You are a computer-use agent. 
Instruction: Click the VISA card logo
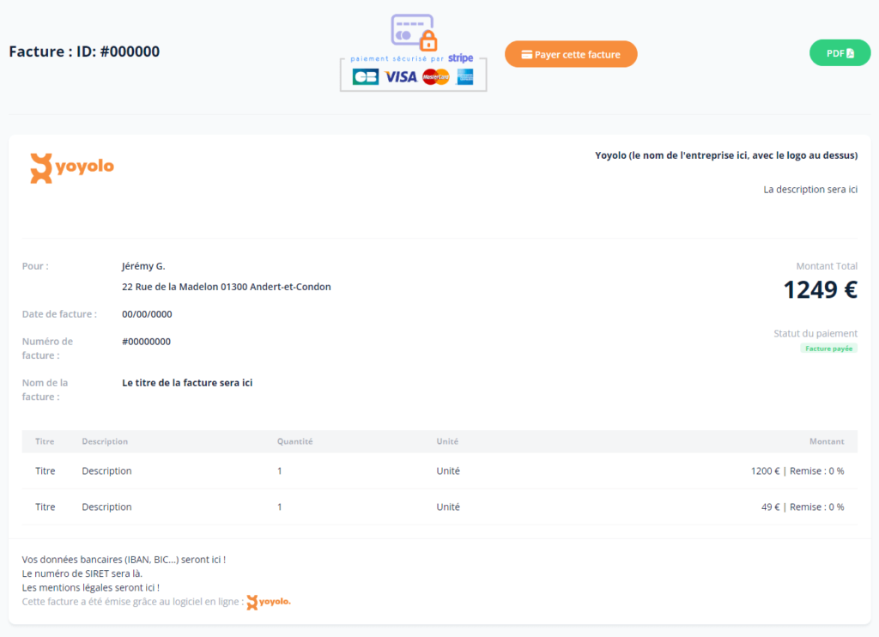point(401,76)
